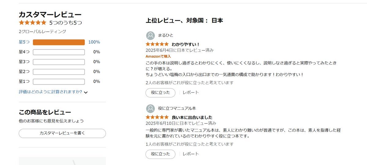Click まるひと reviewer avatar icon
The height and width of the screenshot is (165, 367).
point(150,35)
